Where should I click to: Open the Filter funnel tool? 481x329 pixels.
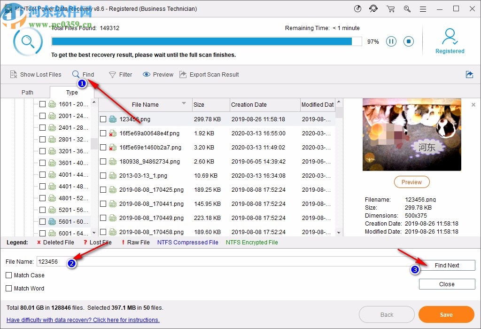click(x=112, y=74)
